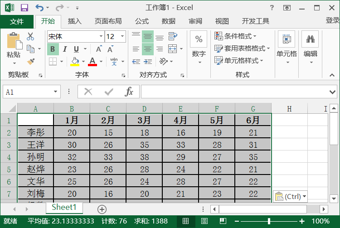Undo the last action
Image resolution: width=340 pixels, height=228 pixels.
39,8
